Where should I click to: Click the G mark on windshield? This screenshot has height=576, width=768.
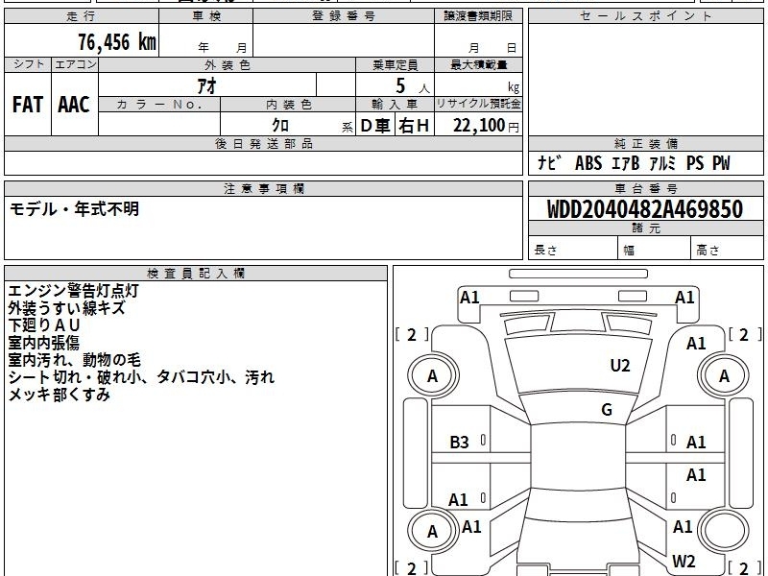[x=607, y=410]
